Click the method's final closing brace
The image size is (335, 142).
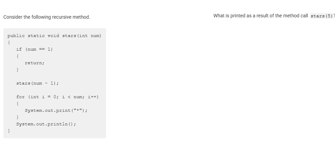point(9,131)
